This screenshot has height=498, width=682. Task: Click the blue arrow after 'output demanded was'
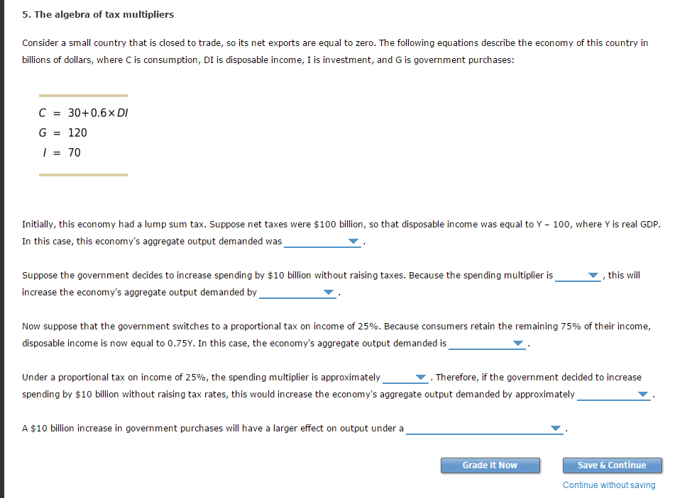point(353,241)
